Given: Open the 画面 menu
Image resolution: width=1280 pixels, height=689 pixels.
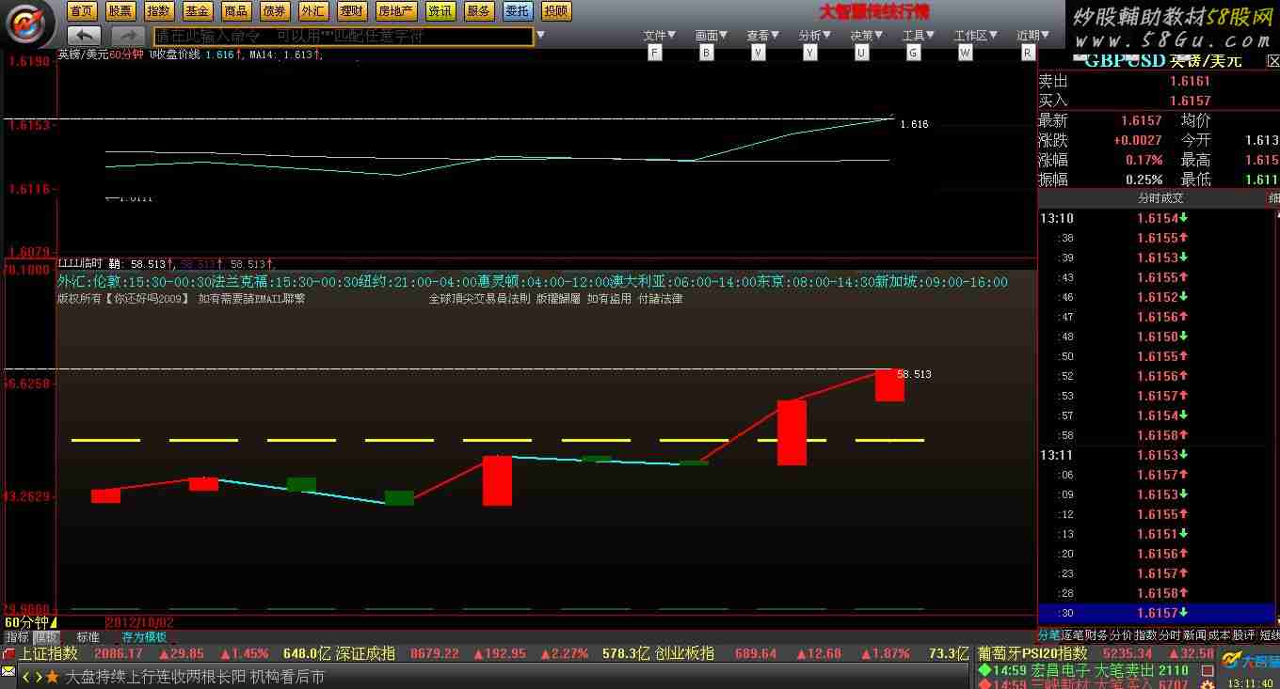Looking at the screenshot, I should pos(712,36).
